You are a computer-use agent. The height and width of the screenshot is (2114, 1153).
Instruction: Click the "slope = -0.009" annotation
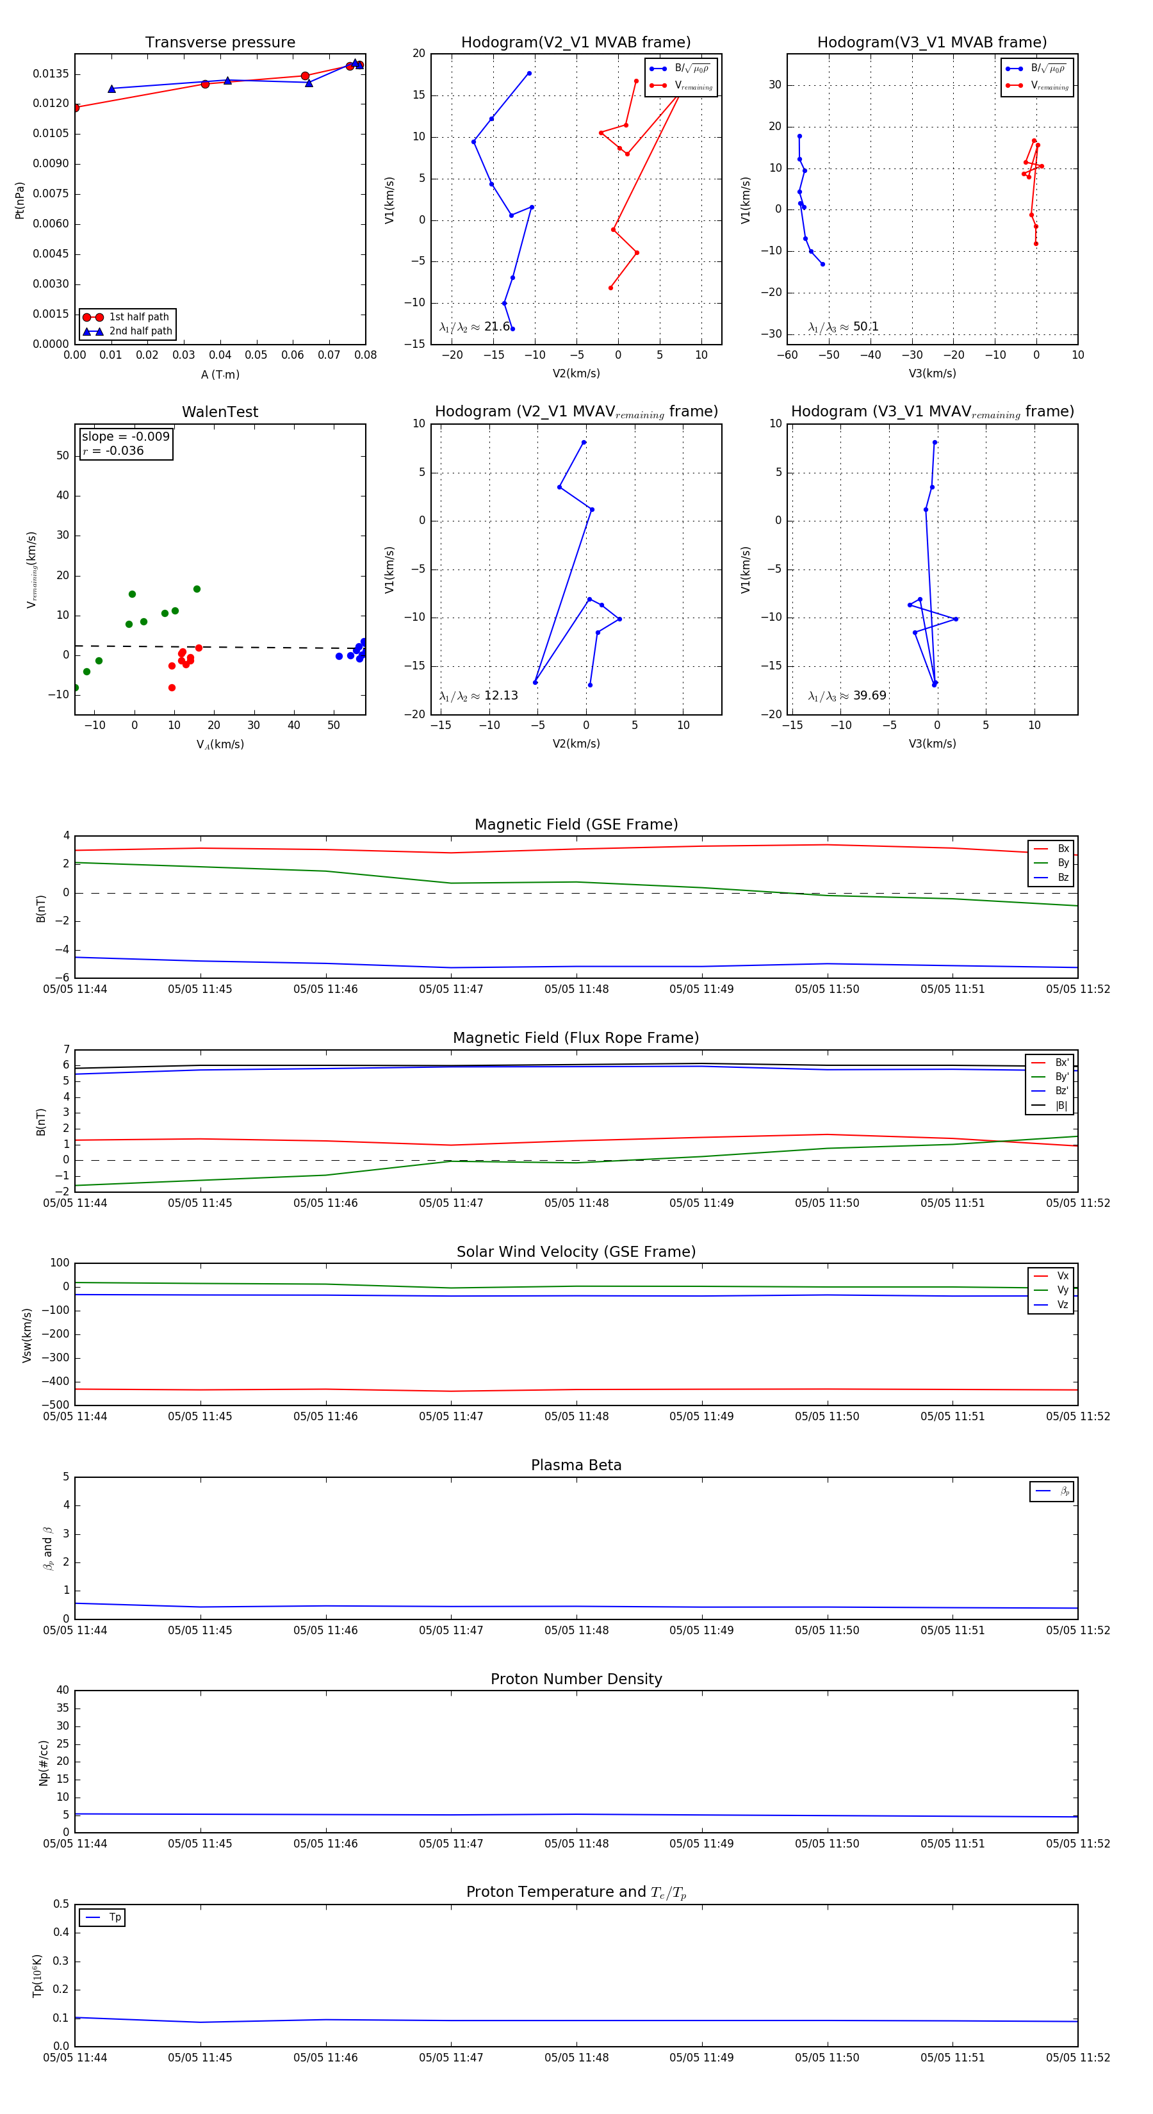point(126,437)
